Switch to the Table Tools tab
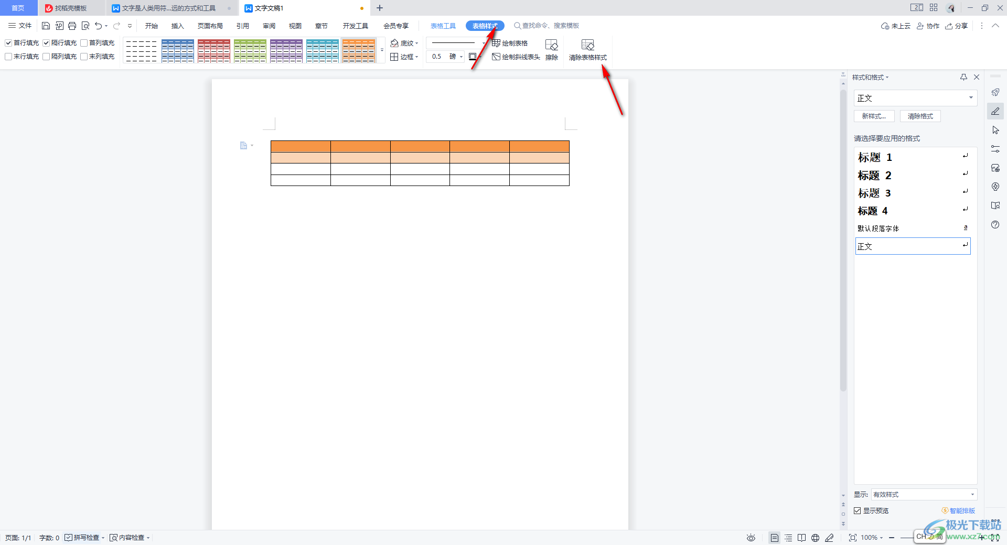This screenshot has height=545, width=1007. (x=443, y=26)
